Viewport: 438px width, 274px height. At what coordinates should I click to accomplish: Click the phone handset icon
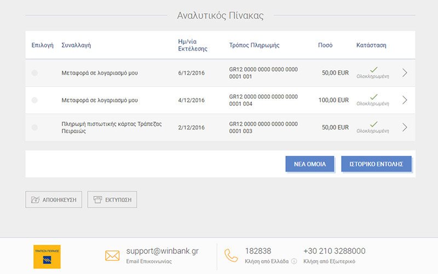pos(231,256)
